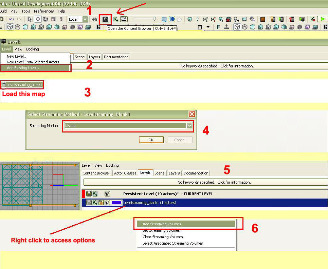Open Kismet from the main toolbar

point(115,19)
